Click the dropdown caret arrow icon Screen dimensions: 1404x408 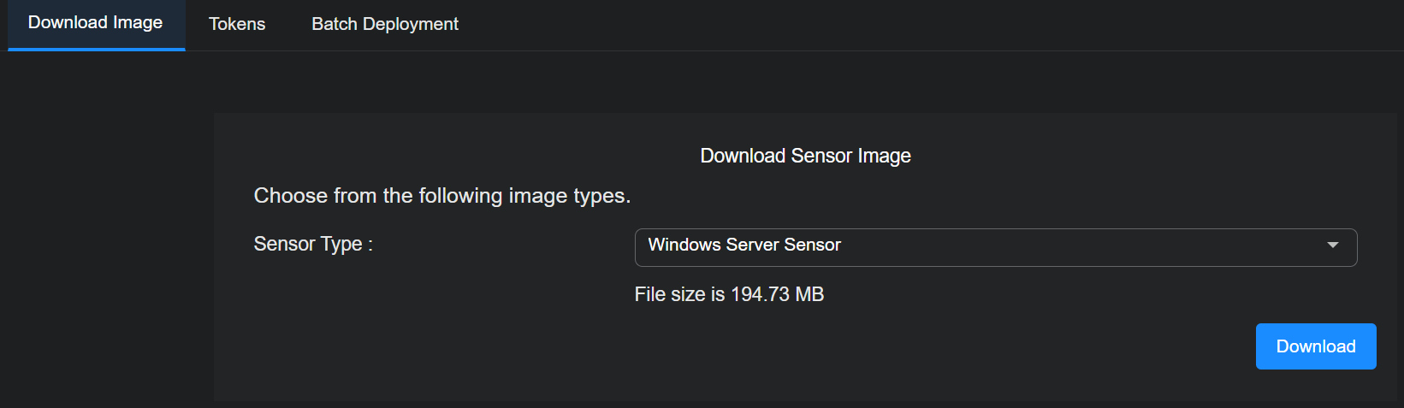(x=1332, y=245)
